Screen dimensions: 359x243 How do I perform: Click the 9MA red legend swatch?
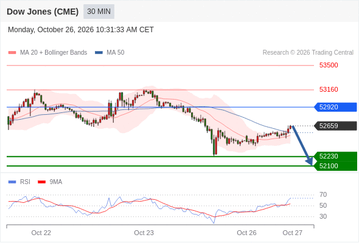click(x=41, y=182)
